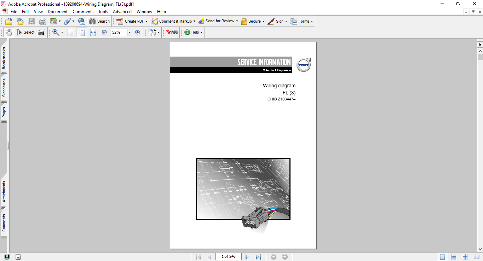Click the Print icon in toolbar
The height and width of the screenshot is (261, 483).
(x=43, y=21)
